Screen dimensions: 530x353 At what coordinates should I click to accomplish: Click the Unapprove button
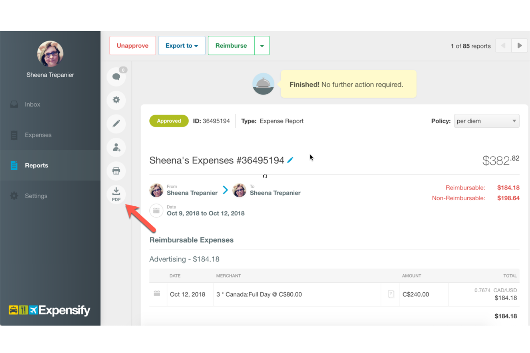click(x=132, y=45)
